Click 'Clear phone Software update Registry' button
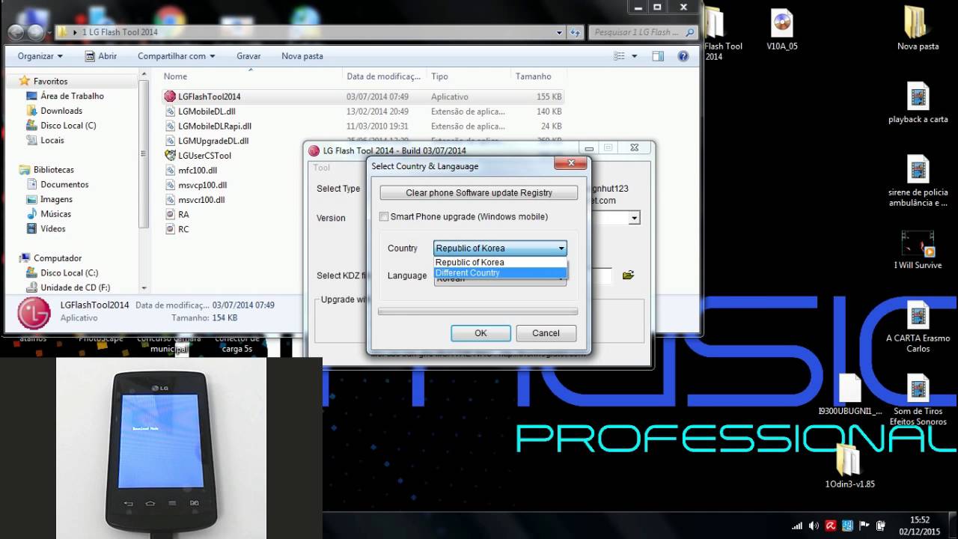 click(x=479, y=192)
